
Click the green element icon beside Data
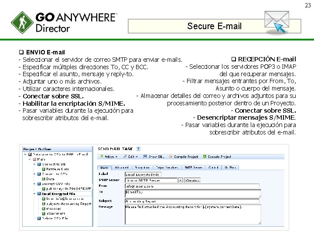point(44,179)
